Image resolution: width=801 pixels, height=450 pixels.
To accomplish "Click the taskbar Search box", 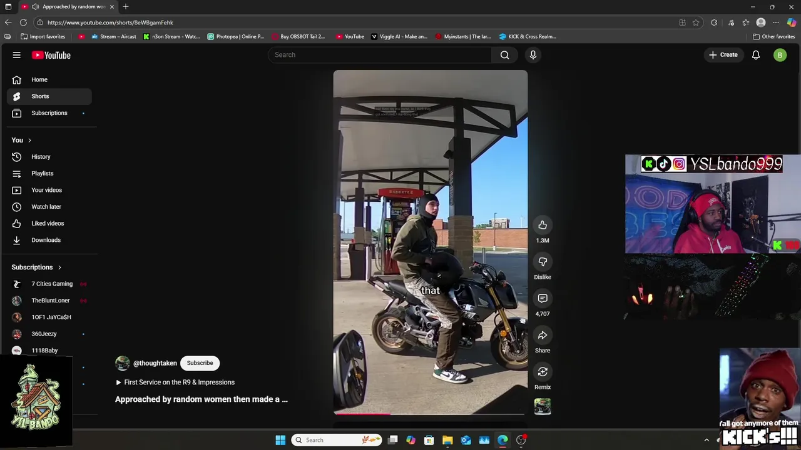I will [x=337, y=440].
